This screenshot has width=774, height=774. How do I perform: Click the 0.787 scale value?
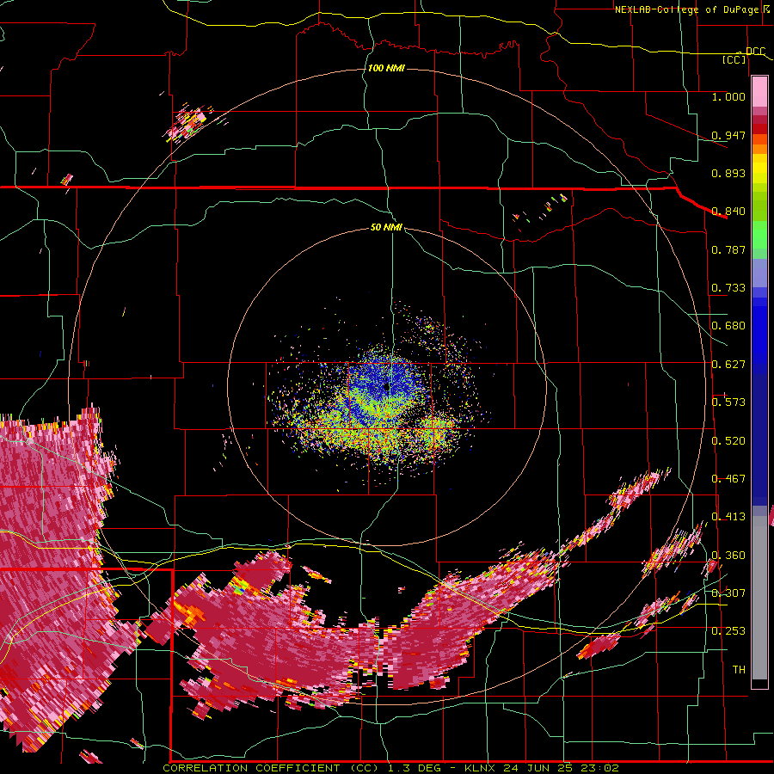pyautogui.click(x=728, y=249)
